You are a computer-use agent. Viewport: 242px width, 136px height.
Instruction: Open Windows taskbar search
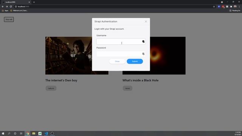(x=9, y=133)
